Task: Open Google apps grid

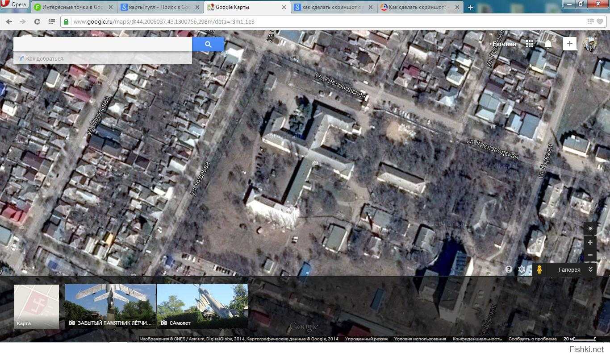Action: tap(530, 44)
